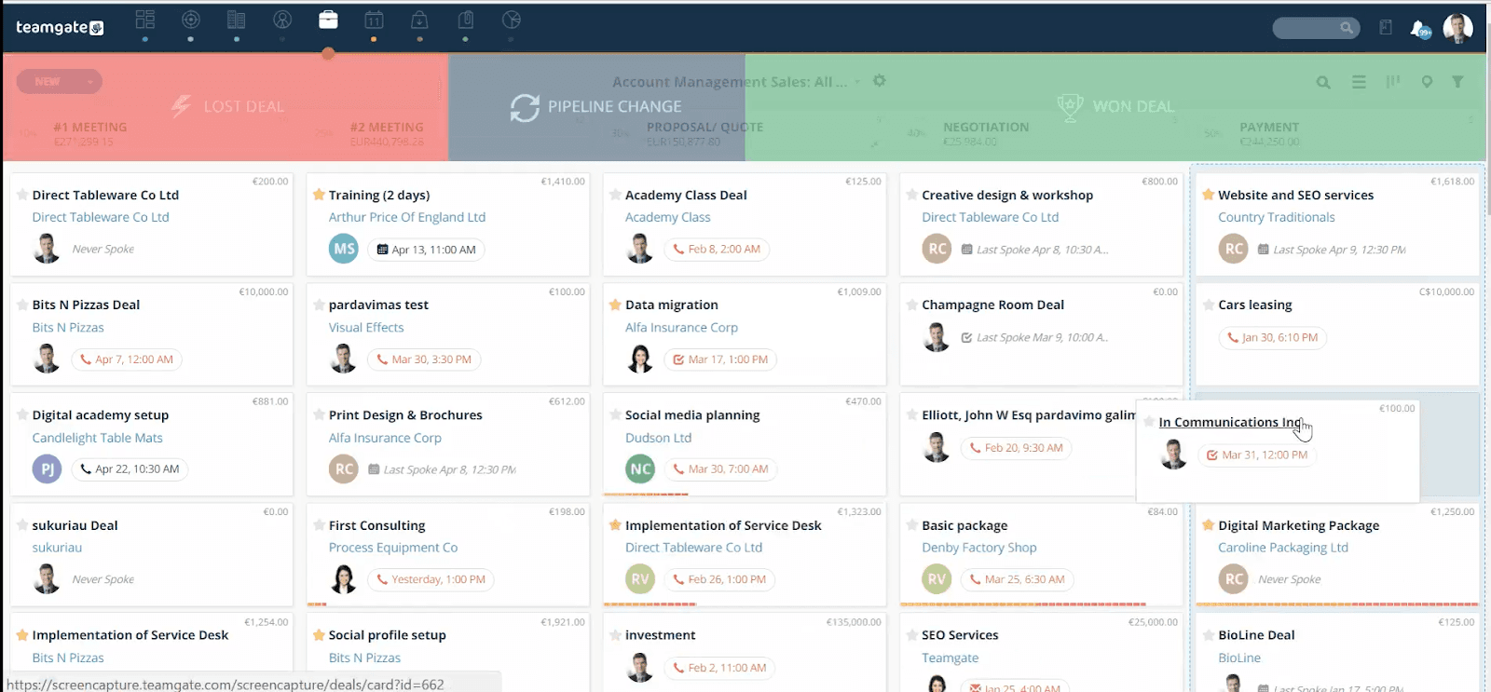
Task: Switch to list view icon
Action: [1360, 83]
